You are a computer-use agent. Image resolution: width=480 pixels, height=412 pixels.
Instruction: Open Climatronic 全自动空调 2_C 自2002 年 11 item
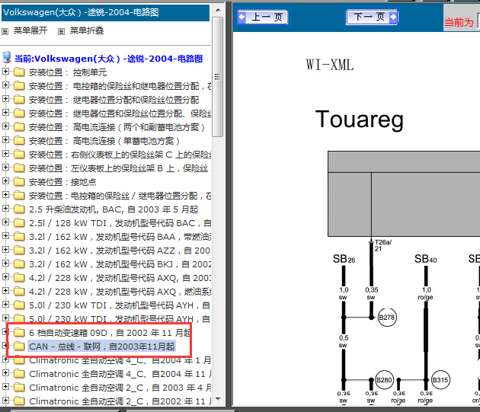coord(120,401)
